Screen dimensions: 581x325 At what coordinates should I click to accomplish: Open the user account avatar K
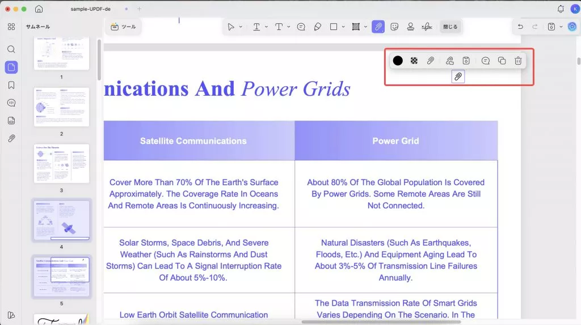(575, 9)
